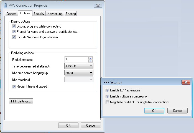The image size is (194, 133).
Task: Close the VPN Connection Properties window
Action: click(x=98, y=6)
